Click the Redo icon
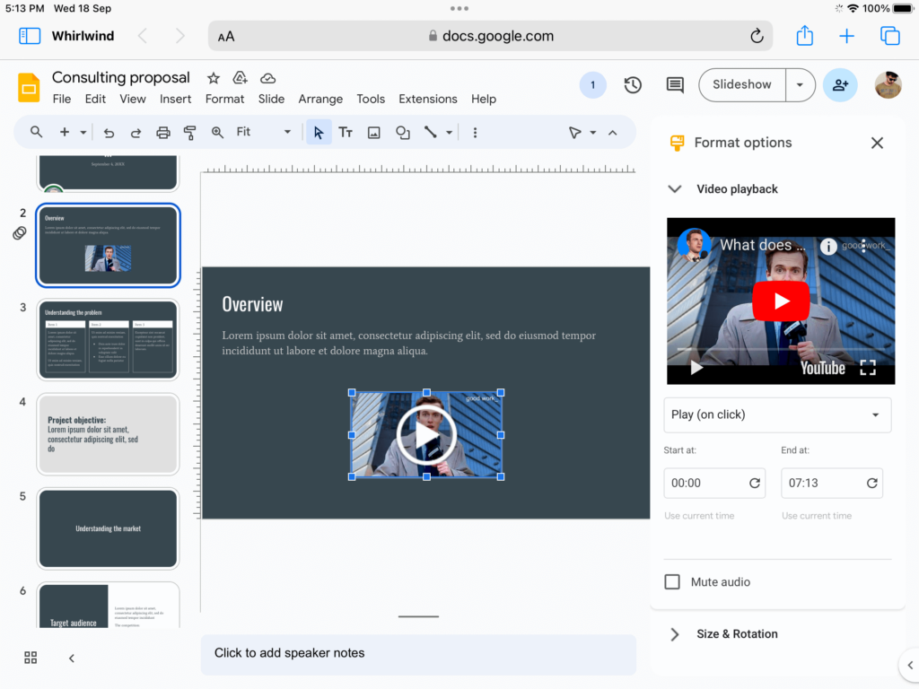Viewport: 919px width, 689px height. 136,132
